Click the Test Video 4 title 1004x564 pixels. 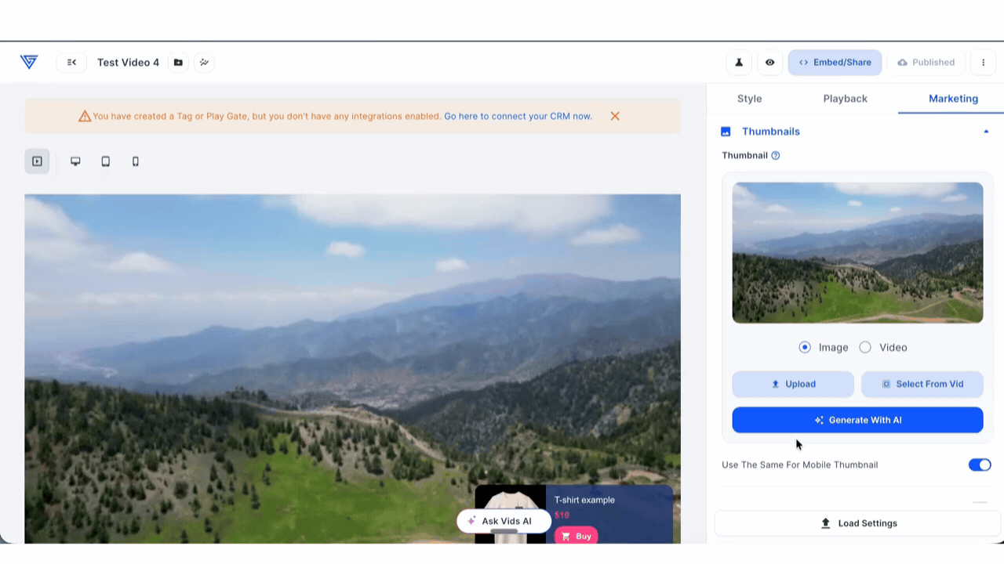pyautogui.click(x=128, y=62)
